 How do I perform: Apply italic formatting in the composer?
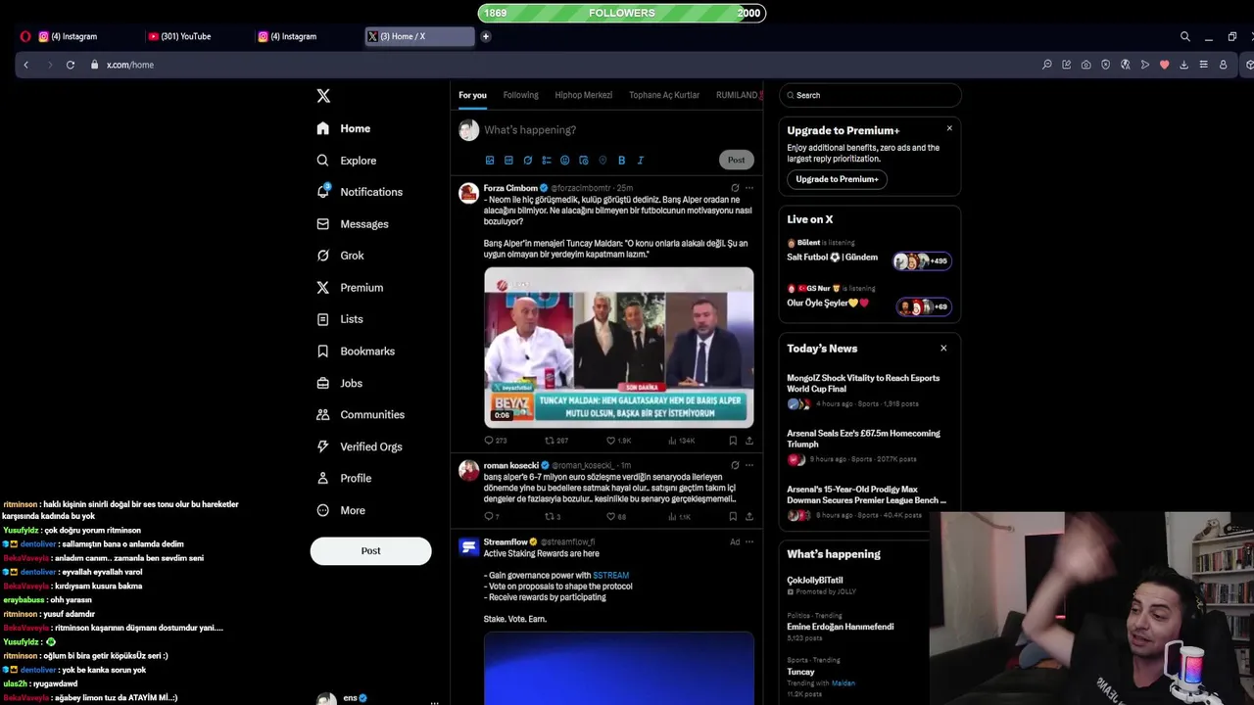pyautogui.click(x=640, y=160)
